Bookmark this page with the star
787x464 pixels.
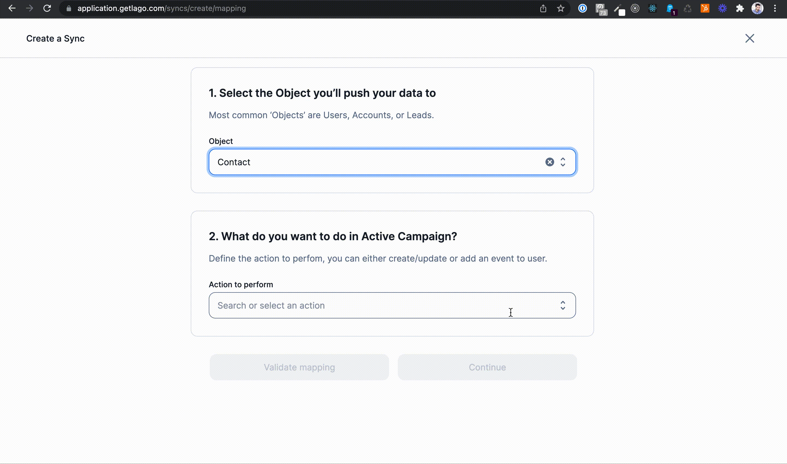tap(560, 8)
